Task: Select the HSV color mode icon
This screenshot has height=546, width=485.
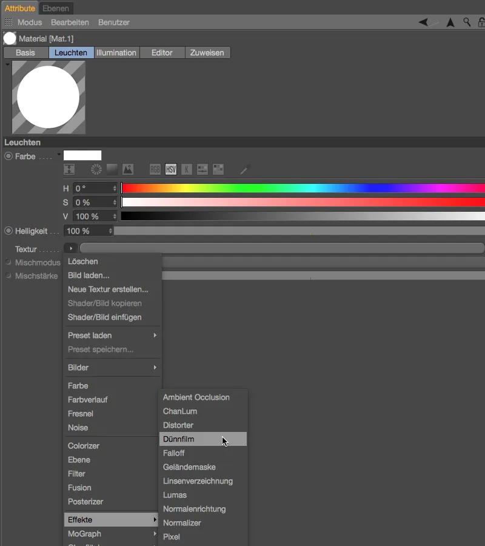Action: [171, 170]
